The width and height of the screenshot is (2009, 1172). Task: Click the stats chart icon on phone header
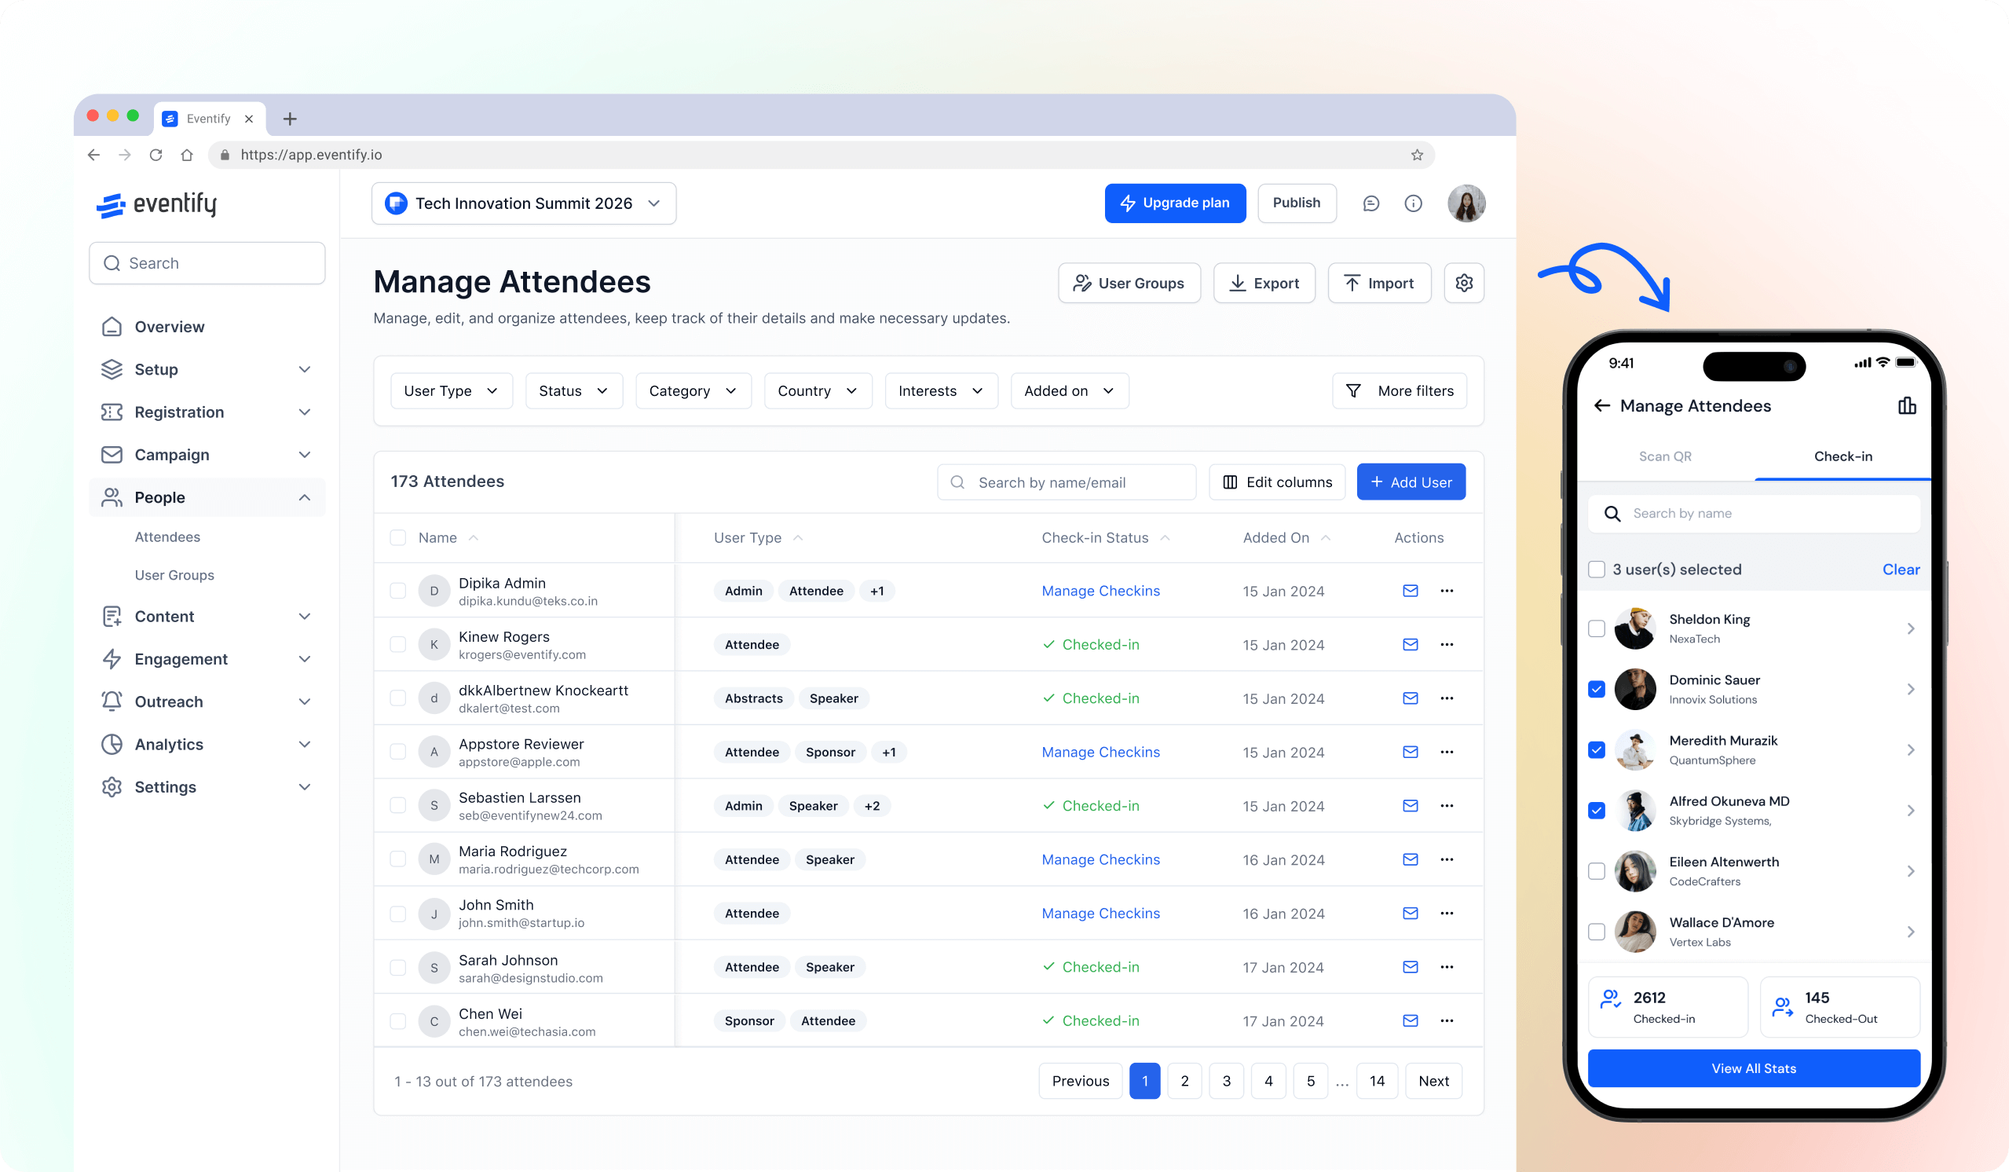1906,406
